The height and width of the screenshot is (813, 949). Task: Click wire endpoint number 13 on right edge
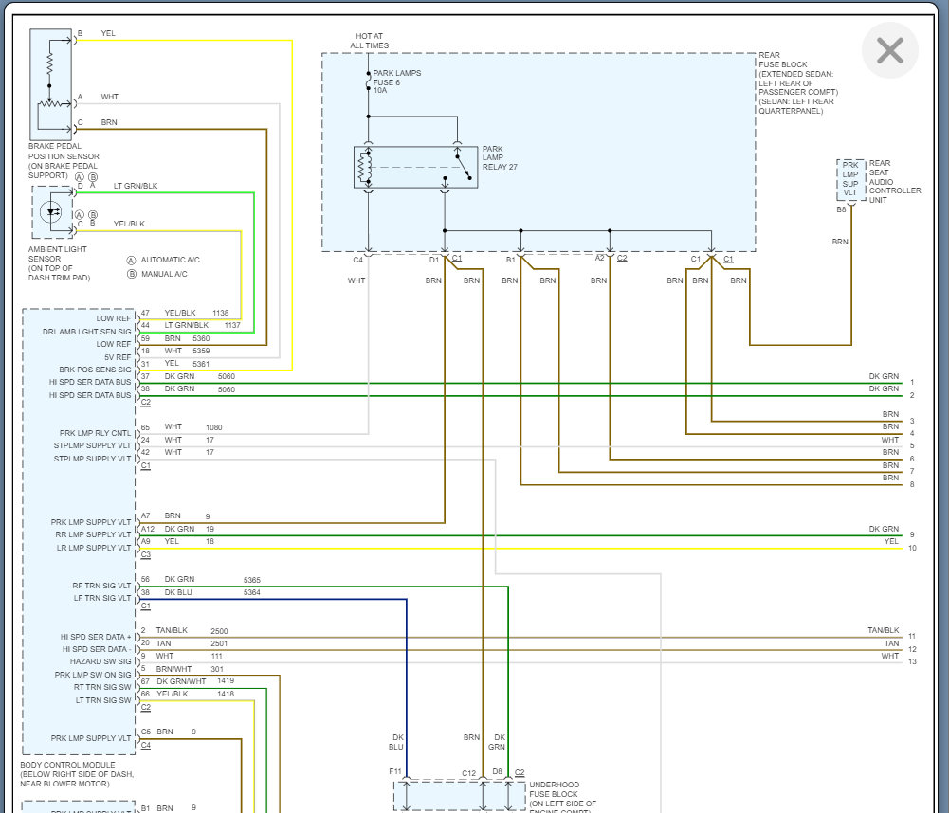[x=912, y=661]
